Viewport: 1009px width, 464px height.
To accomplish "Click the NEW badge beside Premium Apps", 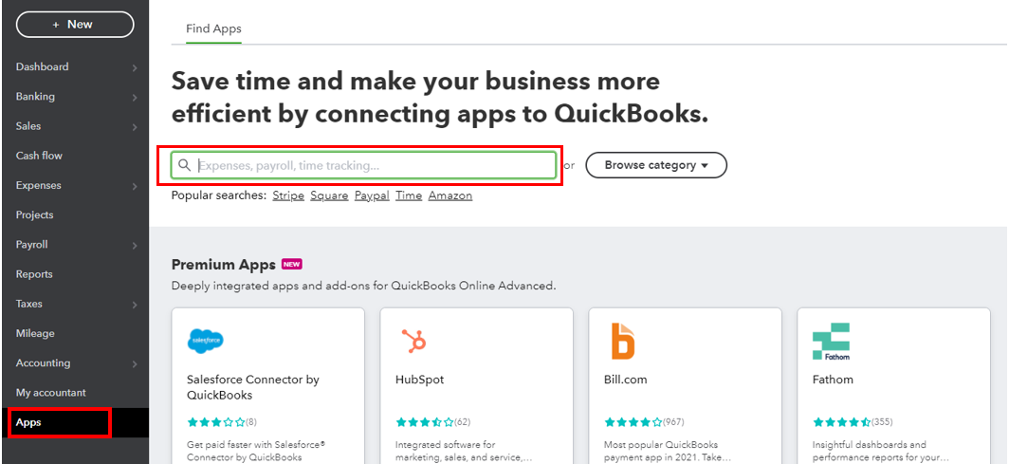I will 292,265.
